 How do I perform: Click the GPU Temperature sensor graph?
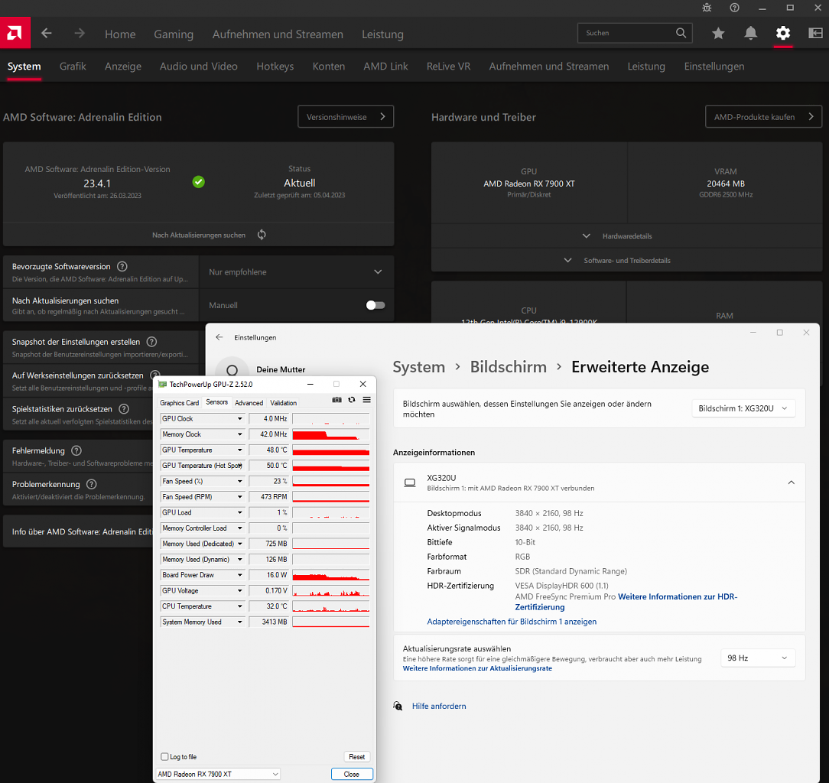click(x=330, y=450)
